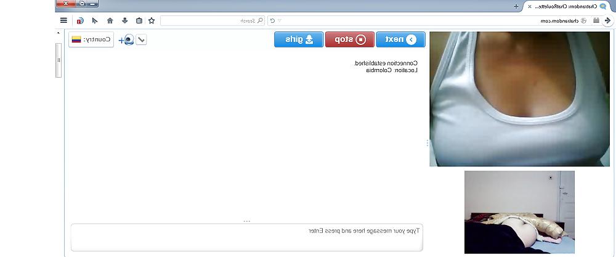Click the red extension icon in toolbar
The width and height of the screenshot is (616, 257).
point(80,20)
